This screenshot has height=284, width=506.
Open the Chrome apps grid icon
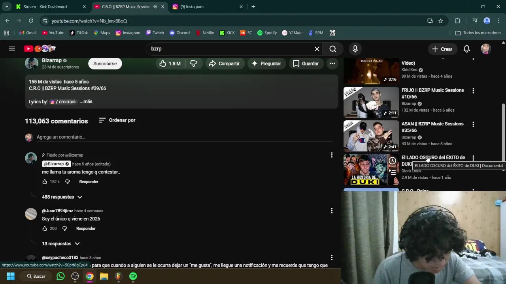[6, 33]
